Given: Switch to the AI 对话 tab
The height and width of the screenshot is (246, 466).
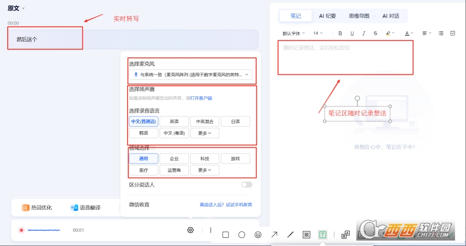Looking at the screenshot, I should (390, 16).
